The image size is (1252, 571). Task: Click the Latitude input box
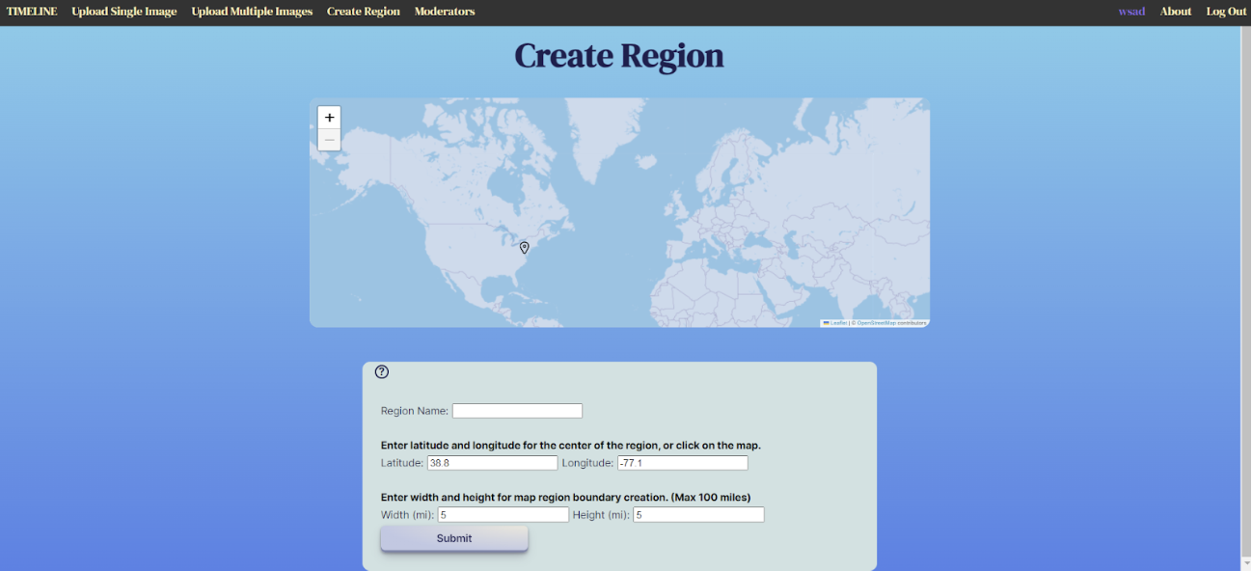(492, 463)
